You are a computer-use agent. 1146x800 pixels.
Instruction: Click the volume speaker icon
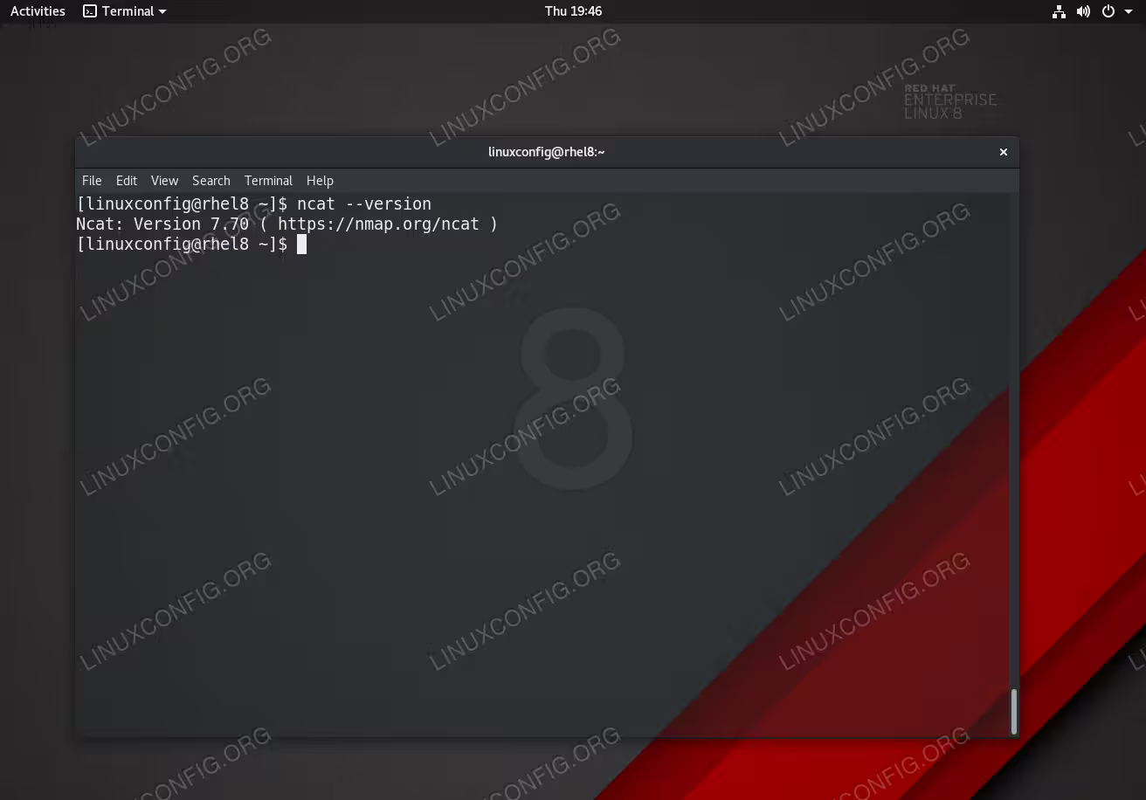coord(1083,11)
